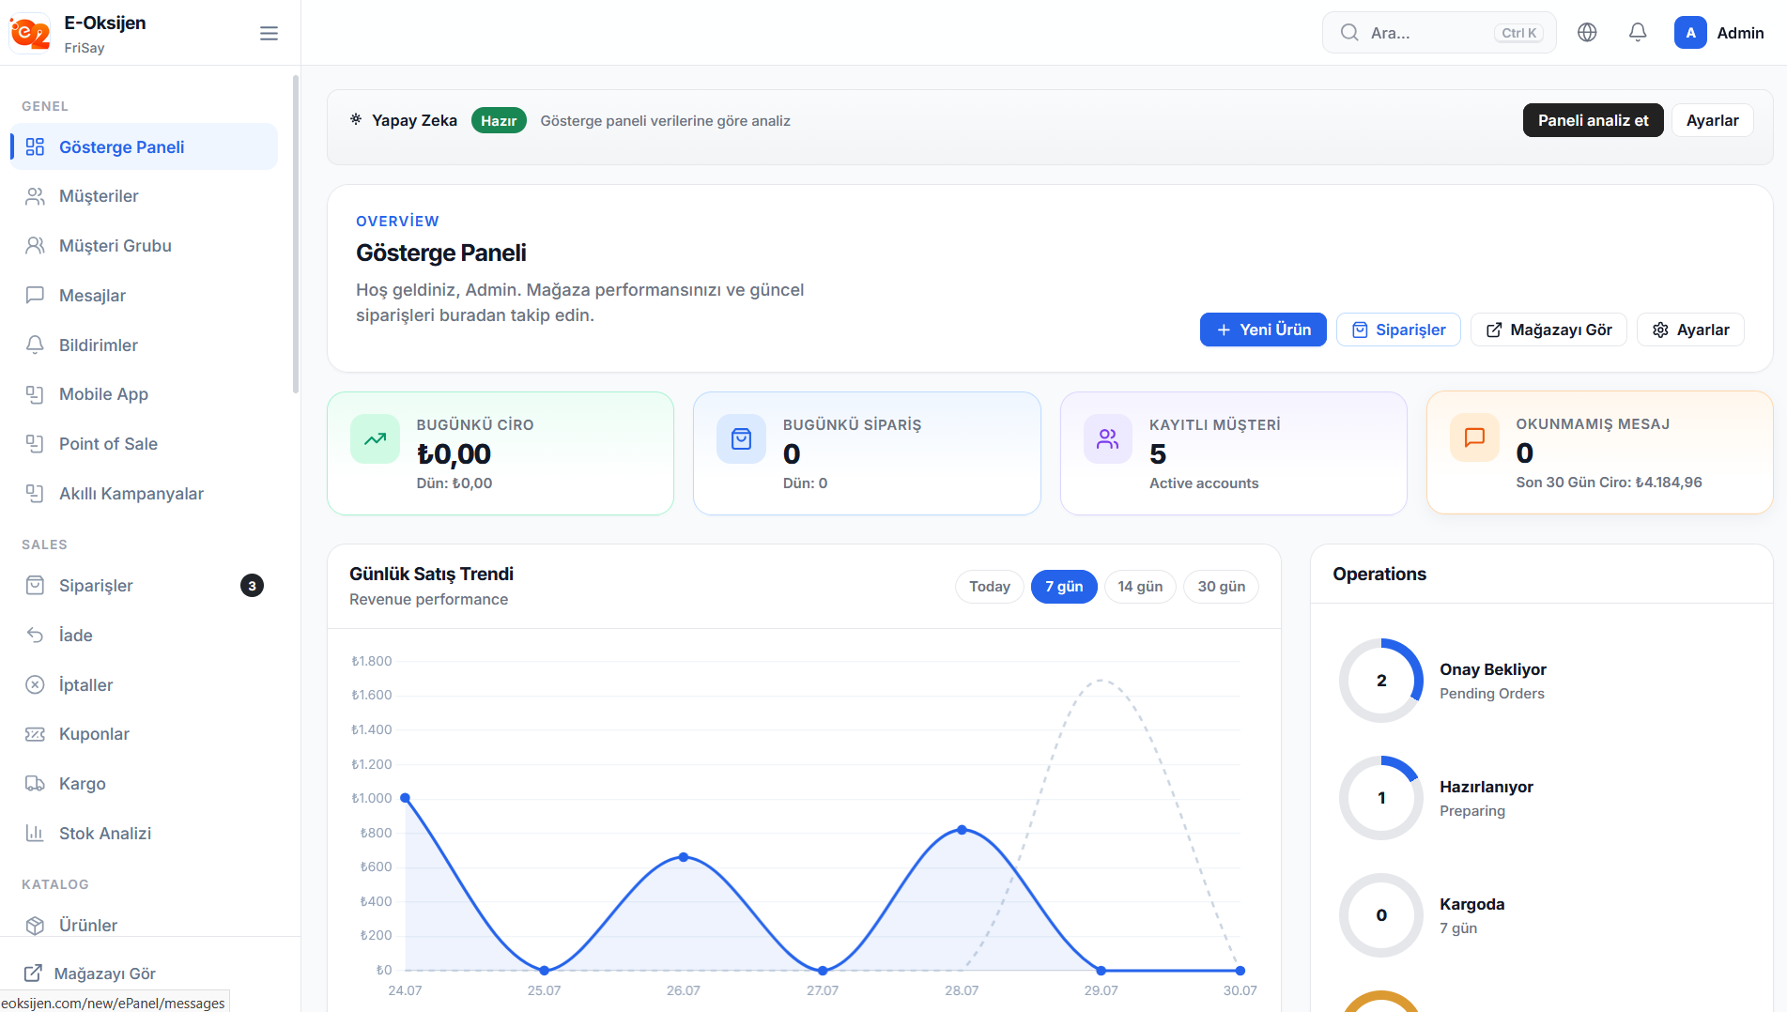Click the Kayıtlı Müşteri users icon

click(x=1108, y=438)
